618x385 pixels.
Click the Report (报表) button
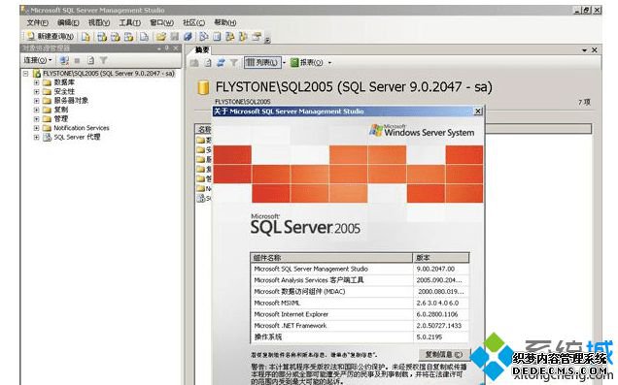(307, 62)
